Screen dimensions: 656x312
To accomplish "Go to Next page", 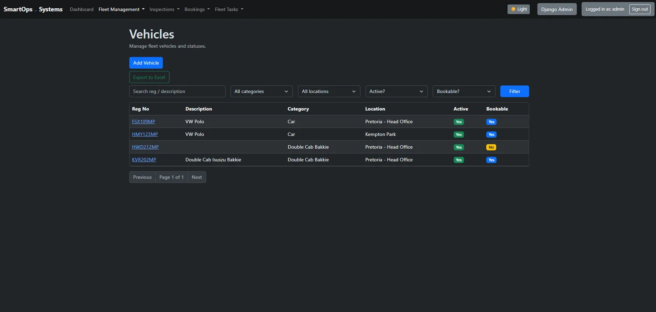I will (x=197, y=177).
